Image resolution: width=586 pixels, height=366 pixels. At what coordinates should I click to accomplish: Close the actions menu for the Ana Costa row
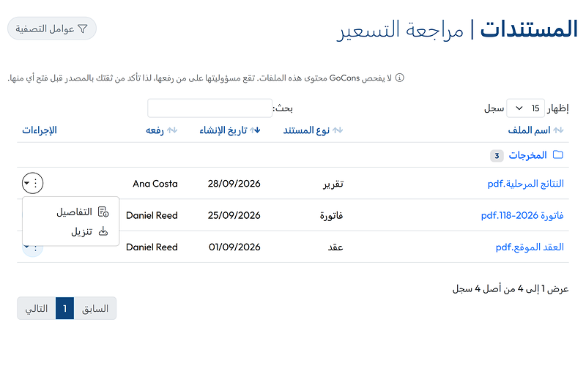32,183
